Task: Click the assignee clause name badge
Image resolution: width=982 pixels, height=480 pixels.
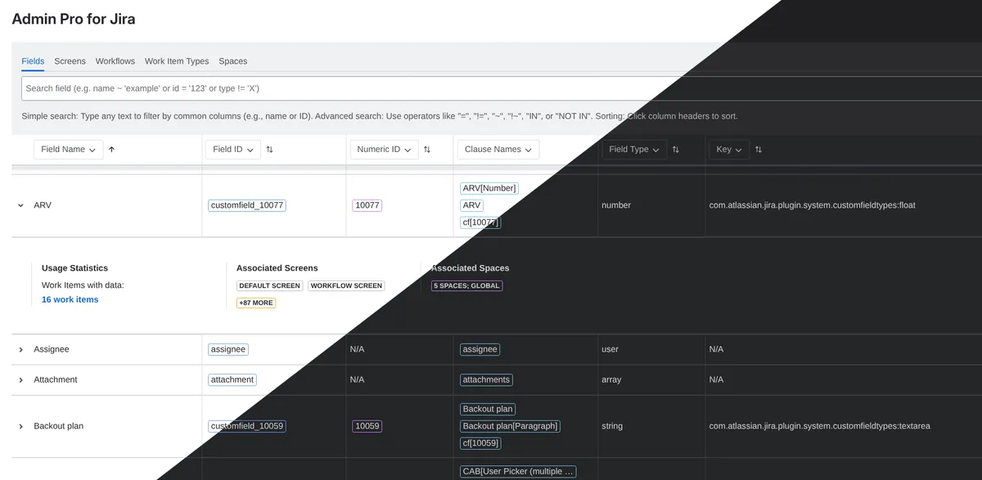Action: point(480,349)
